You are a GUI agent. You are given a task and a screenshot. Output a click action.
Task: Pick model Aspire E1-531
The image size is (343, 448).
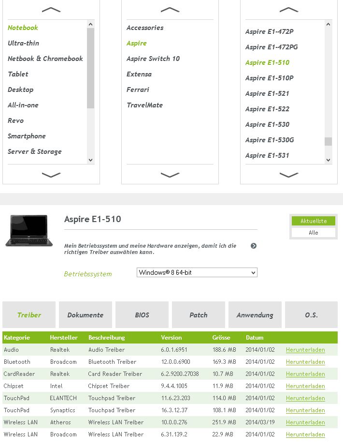(x=267, y=156)
